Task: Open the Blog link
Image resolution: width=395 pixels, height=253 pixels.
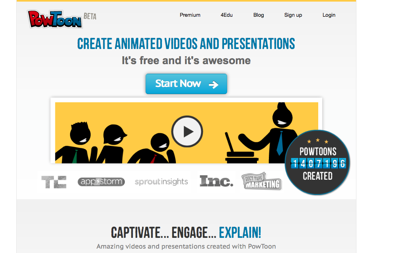Action: [x=259, y=15]
